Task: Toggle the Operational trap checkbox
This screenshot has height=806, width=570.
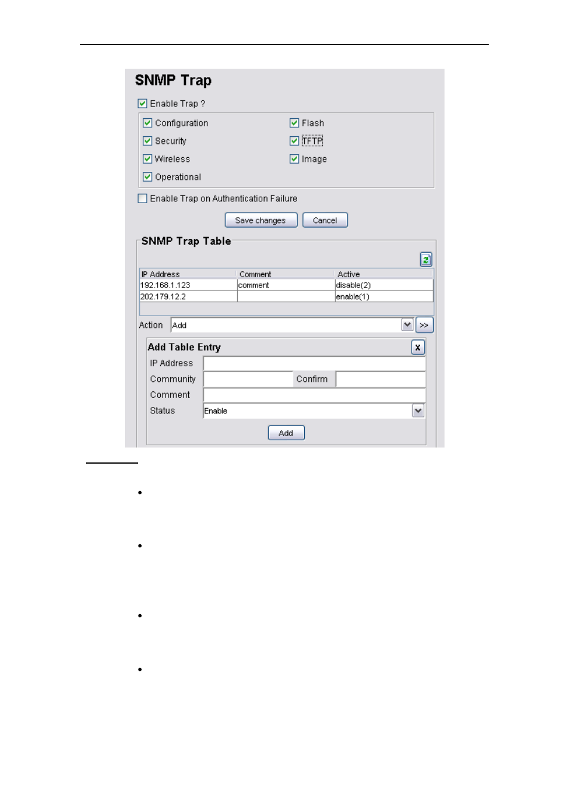Action: pyautogui.click(x=148, y=177)
